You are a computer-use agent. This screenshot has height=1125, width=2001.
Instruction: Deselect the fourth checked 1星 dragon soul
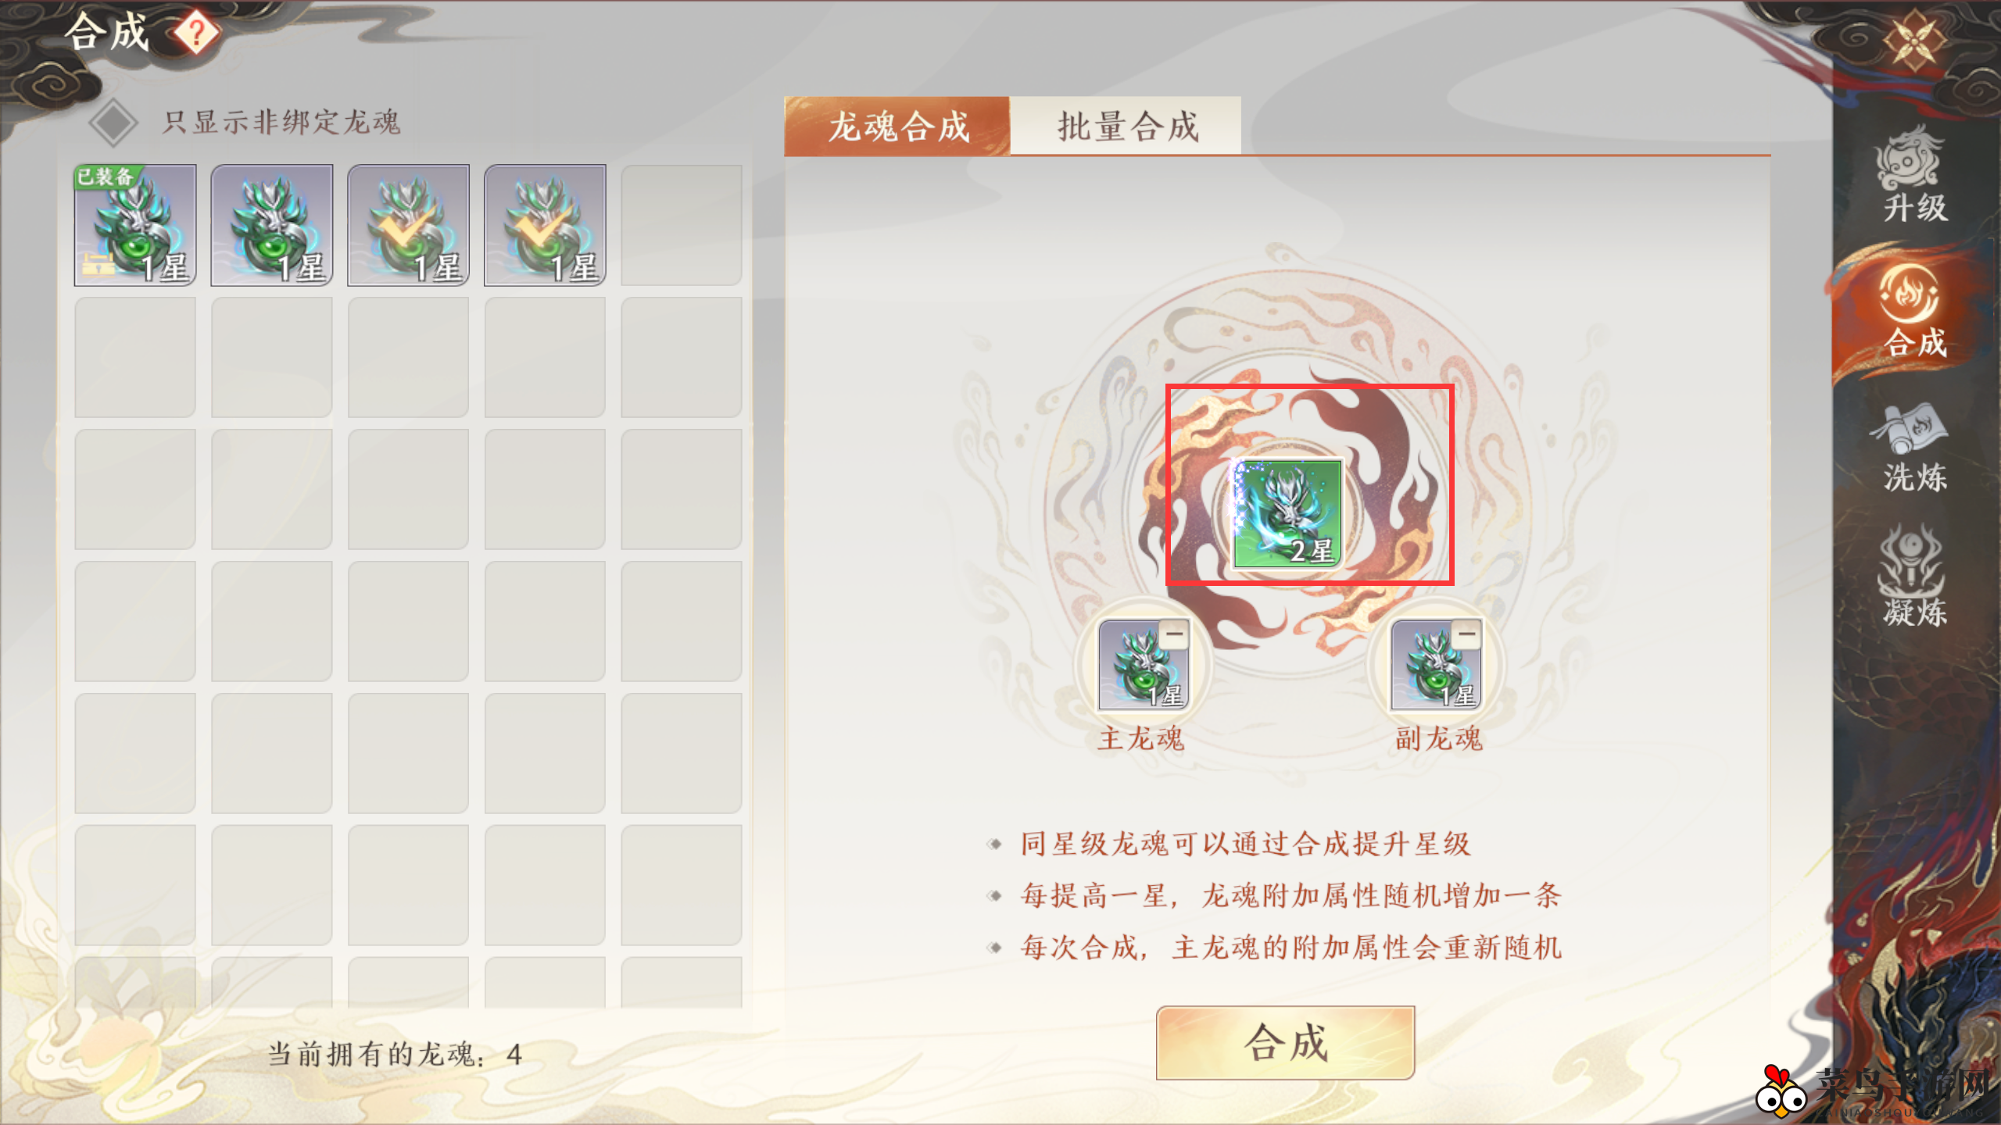pos(545,225)
